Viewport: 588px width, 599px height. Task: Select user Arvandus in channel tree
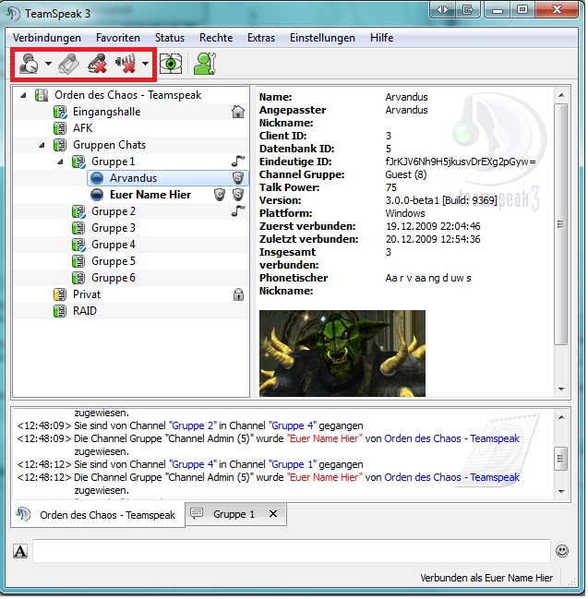tap(133, 178)
